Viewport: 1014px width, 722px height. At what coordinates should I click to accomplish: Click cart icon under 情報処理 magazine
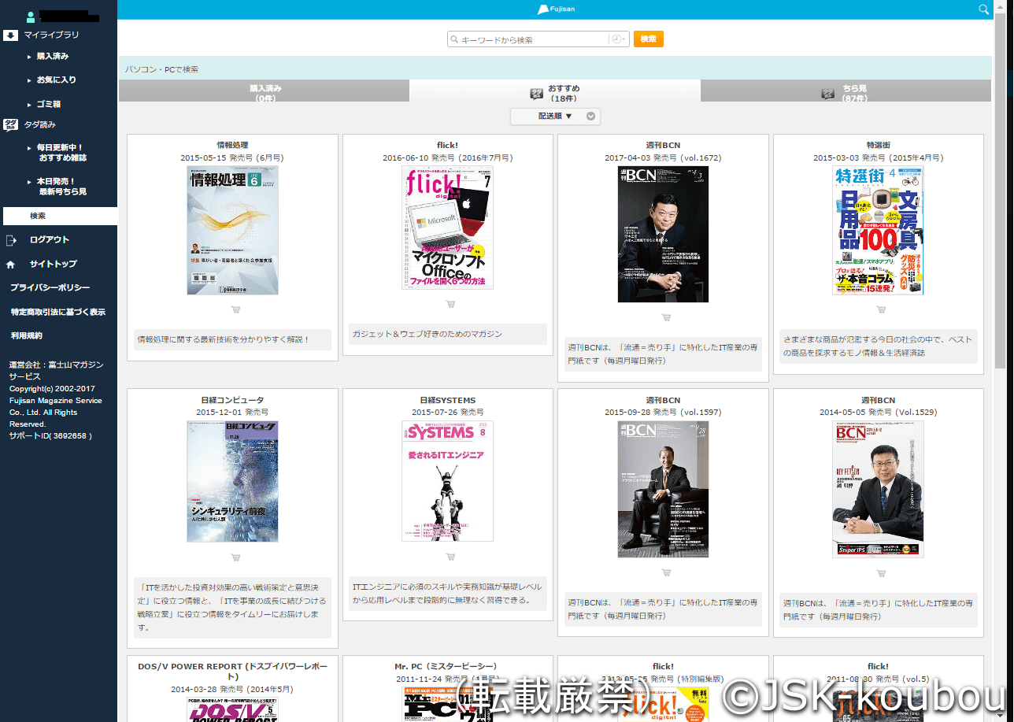(235, 309)
